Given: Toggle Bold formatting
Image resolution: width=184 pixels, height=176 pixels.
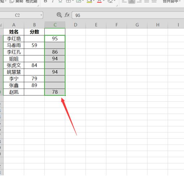Looking at the screenshot, I should [46, 1].
